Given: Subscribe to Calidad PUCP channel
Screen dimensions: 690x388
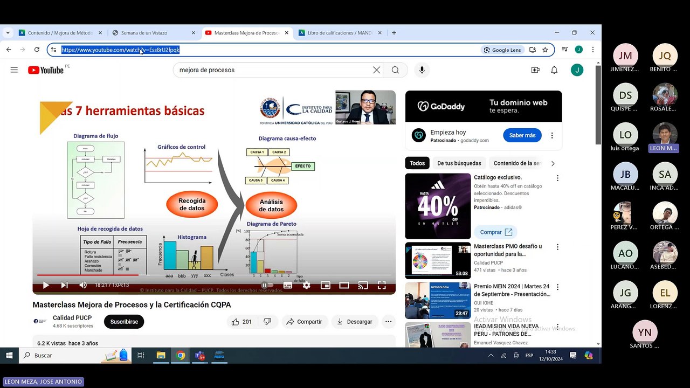Looking at the screenshot, I should (124, 322).
